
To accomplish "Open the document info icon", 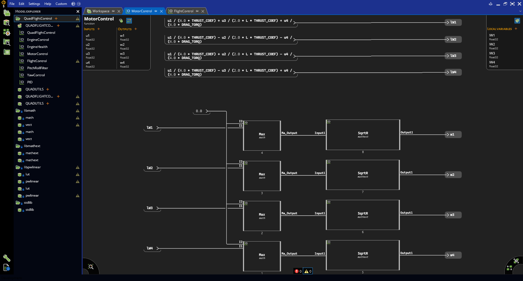I will [7, 267].
